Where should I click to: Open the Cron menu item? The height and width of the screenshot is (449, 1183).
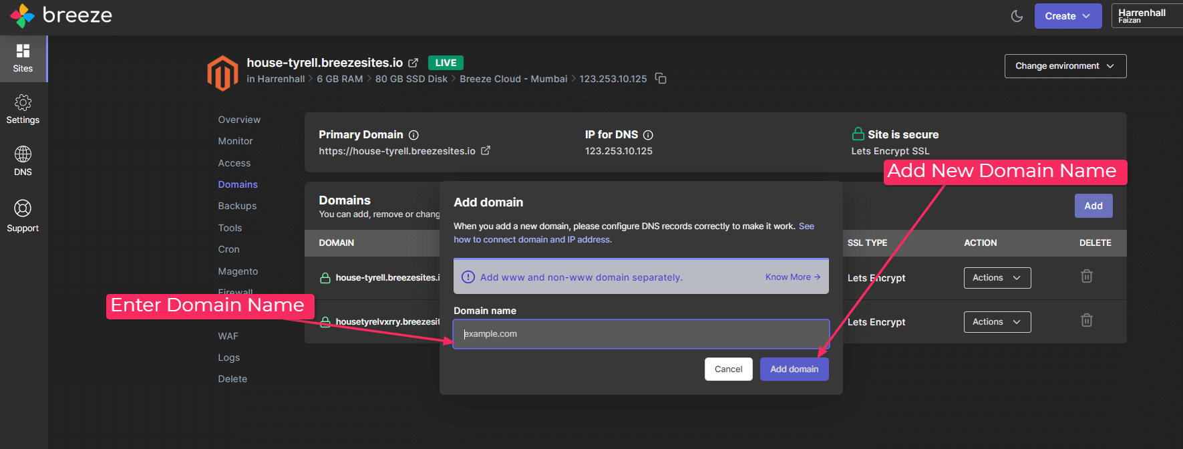(228, 249)
